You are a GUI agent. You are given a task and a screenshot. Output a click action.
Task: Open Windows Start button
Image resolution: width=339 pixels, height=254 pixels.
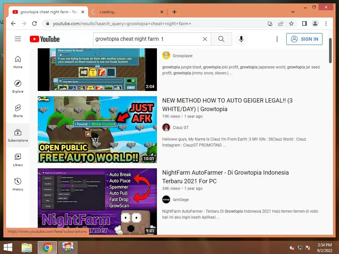[x=8, y=247]
